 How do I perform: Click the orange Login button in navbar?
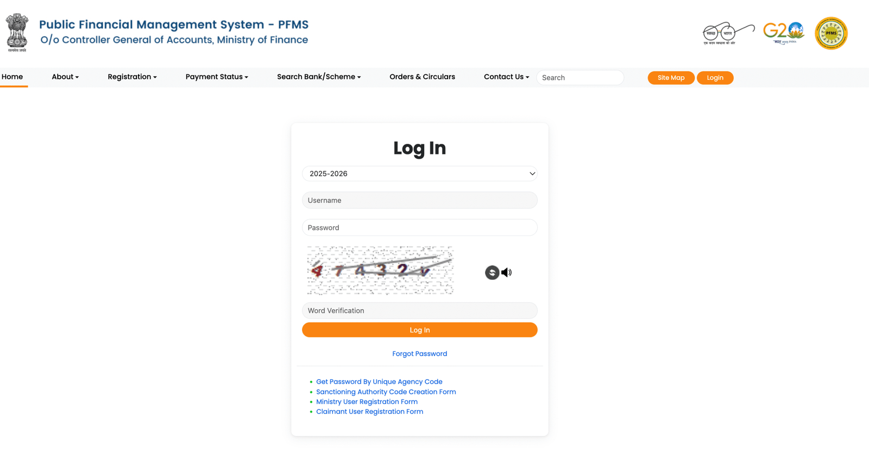[715, 78]
